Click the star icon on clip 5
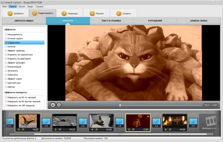223x142 pixels. (148, 116)
